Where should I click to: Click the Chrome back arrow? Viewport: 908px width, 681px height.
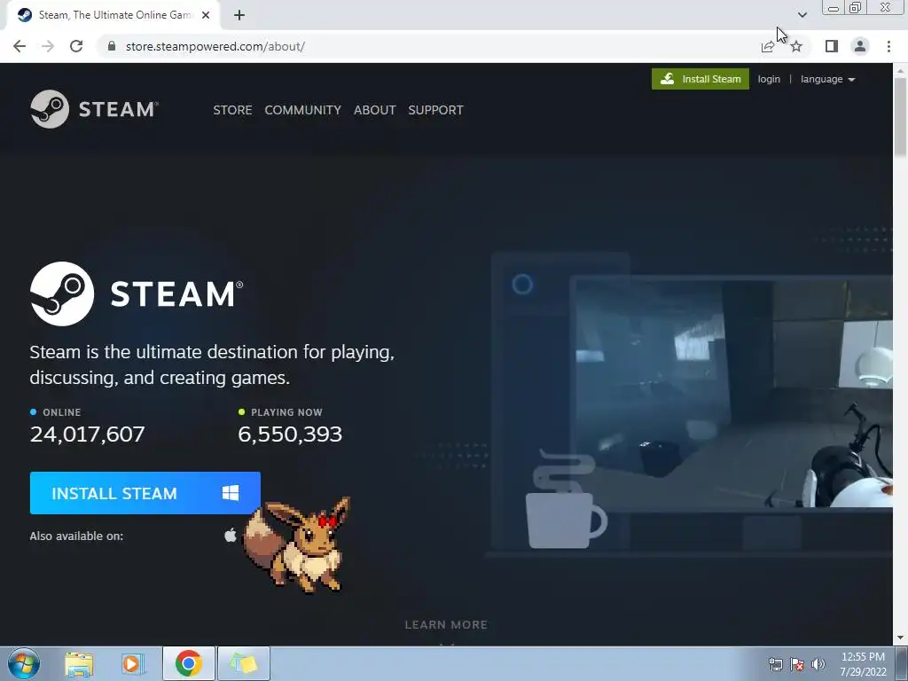click(x=20, y=46)
